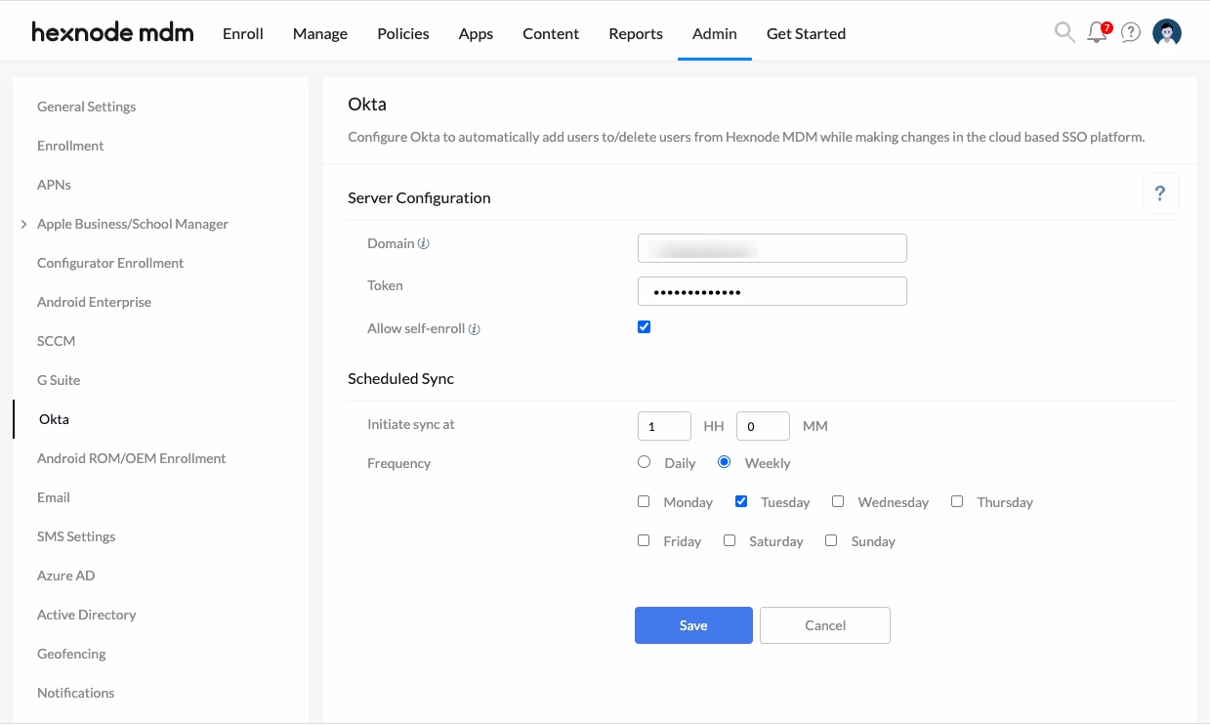Check the Wednesday checkbox

click(838, 501)
